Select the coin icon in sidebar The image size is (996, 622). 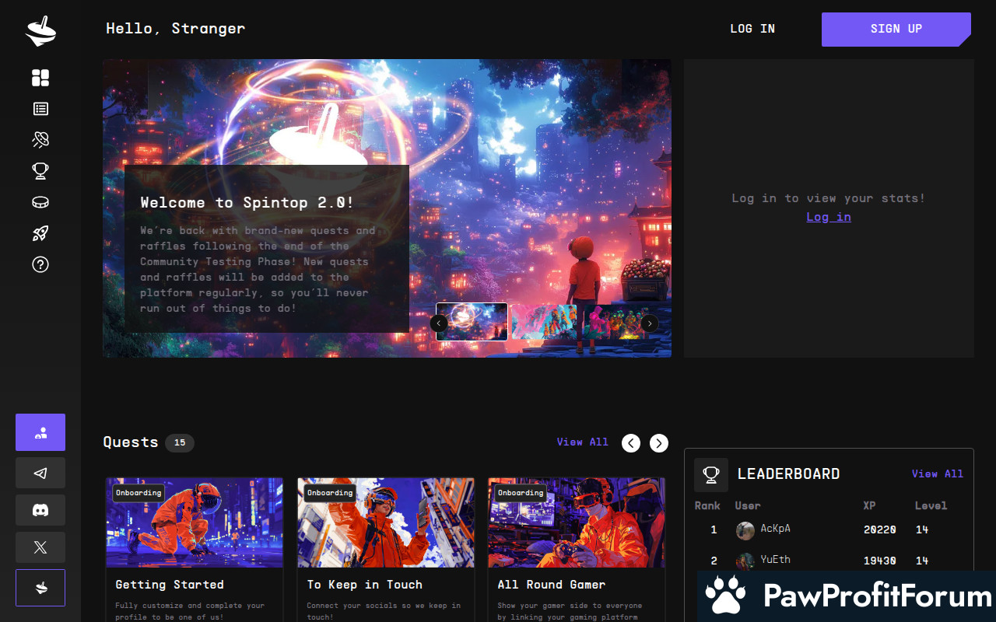40,202
